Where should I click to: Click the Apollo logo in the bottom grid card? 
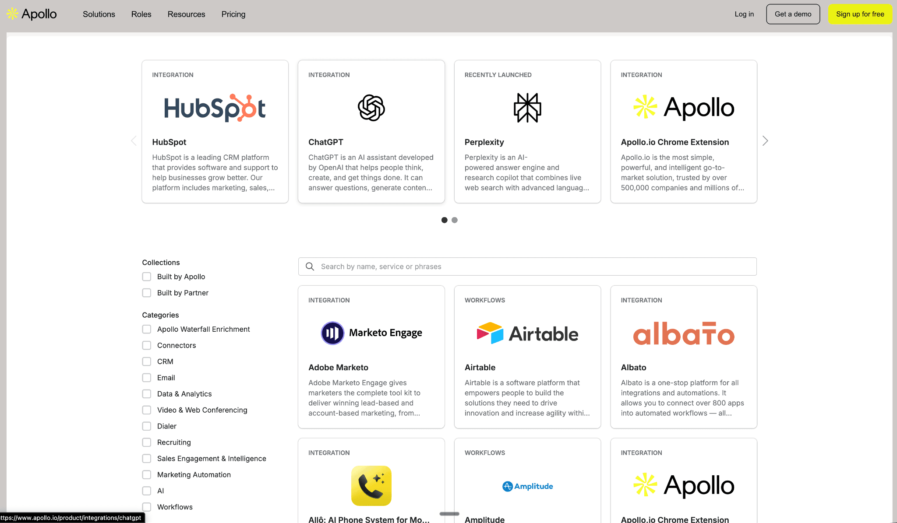pyautogui.click(x=684, y=485)
